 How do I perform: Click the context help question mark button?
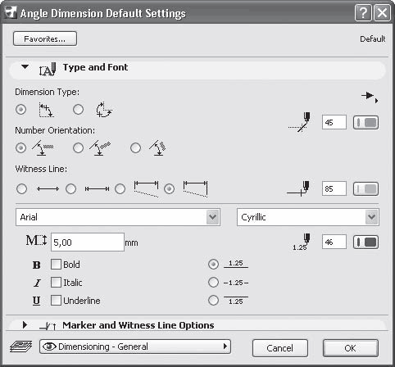(363, 12)
